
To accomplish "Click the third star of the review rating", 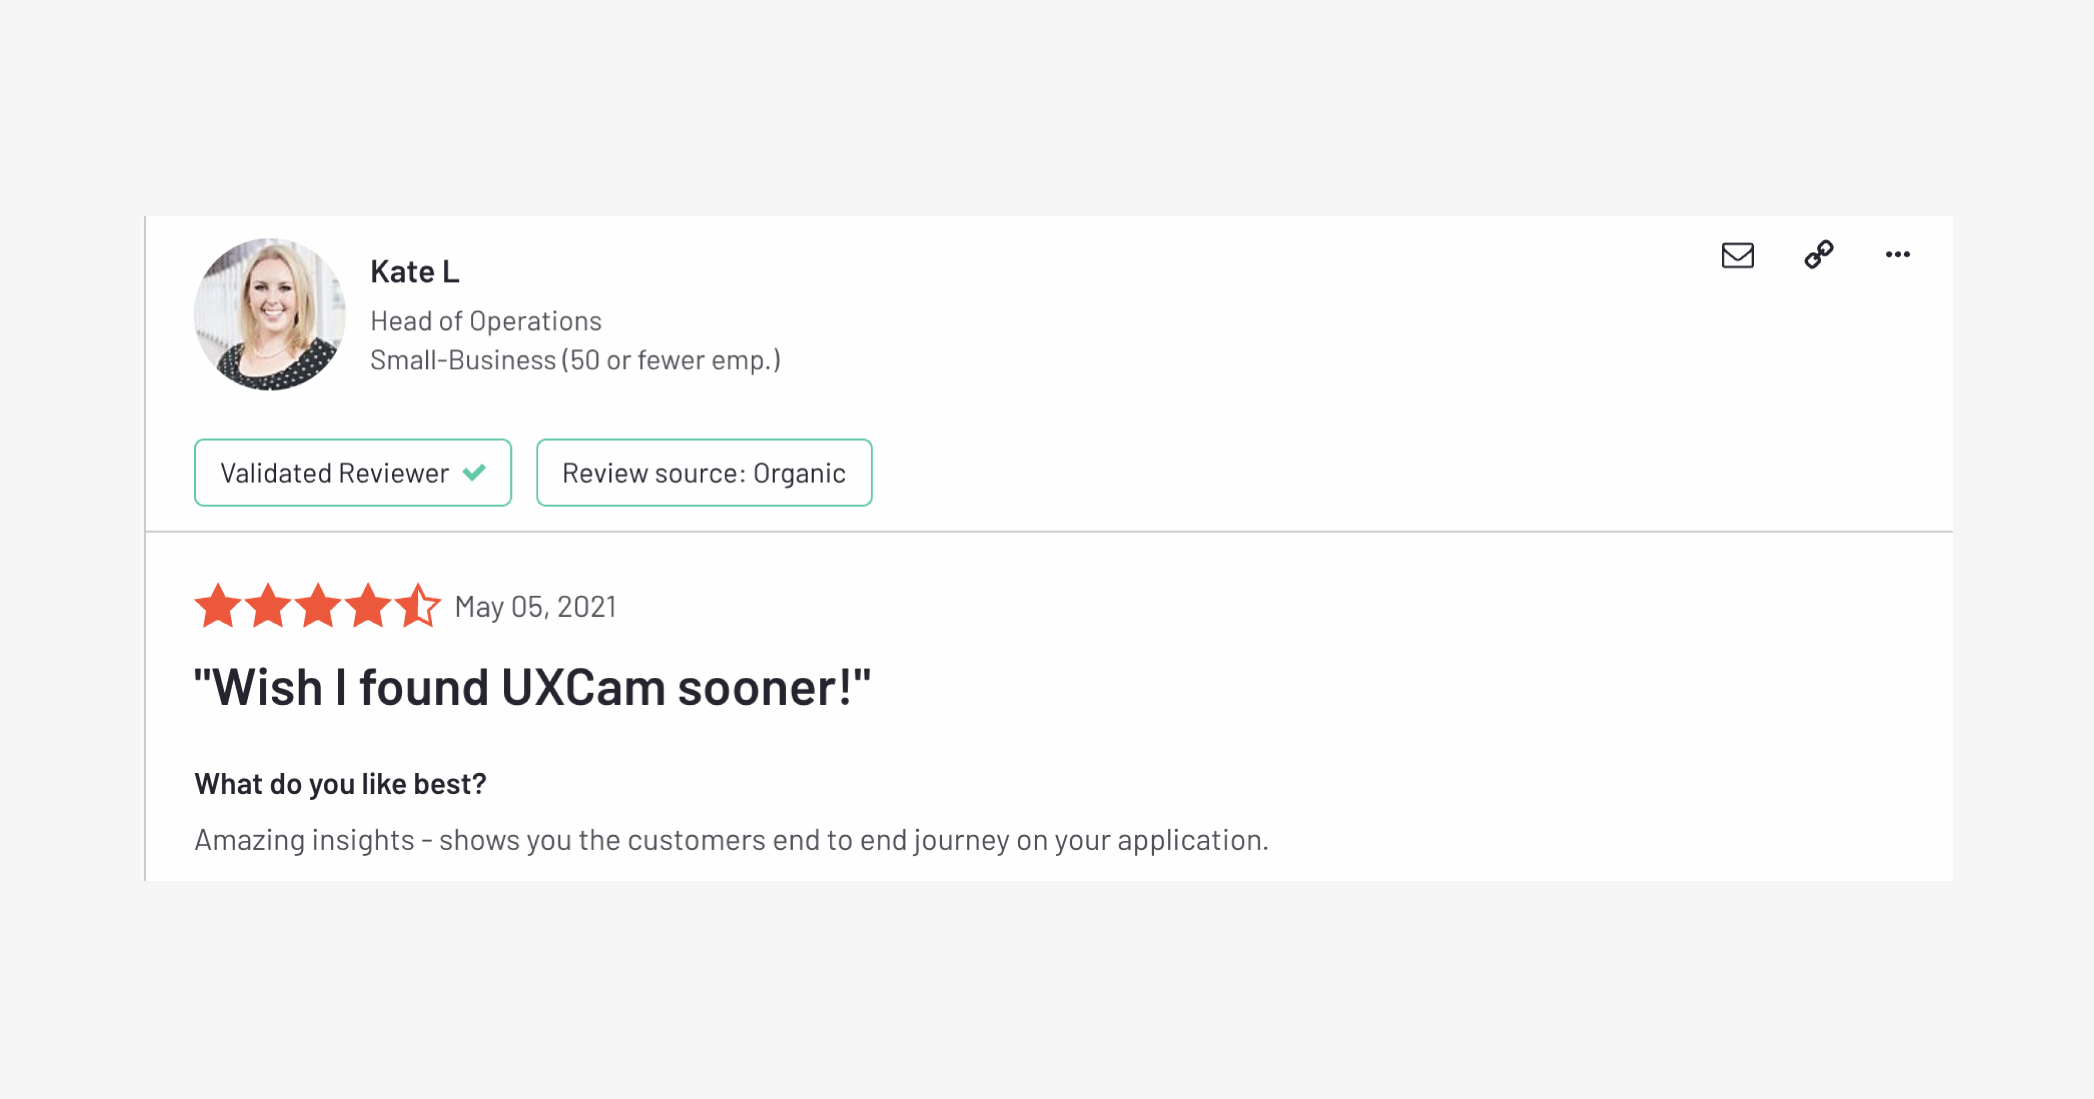I will (x=318, y=606).
